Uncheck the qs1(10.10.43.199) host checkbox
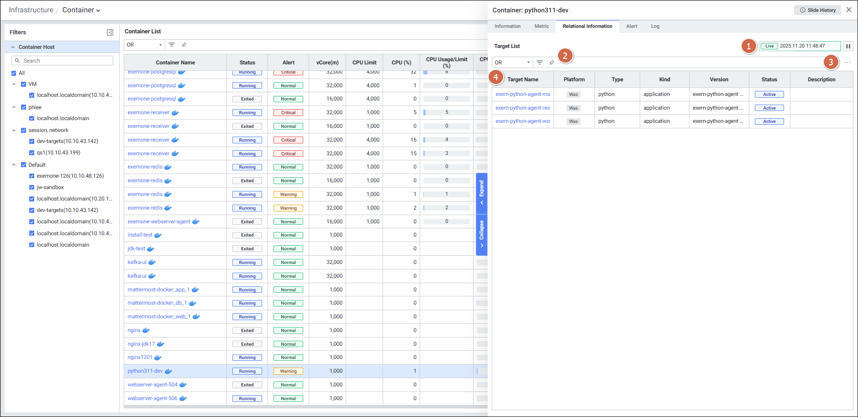Screen dimensions: 858x417 coord(32,153)
